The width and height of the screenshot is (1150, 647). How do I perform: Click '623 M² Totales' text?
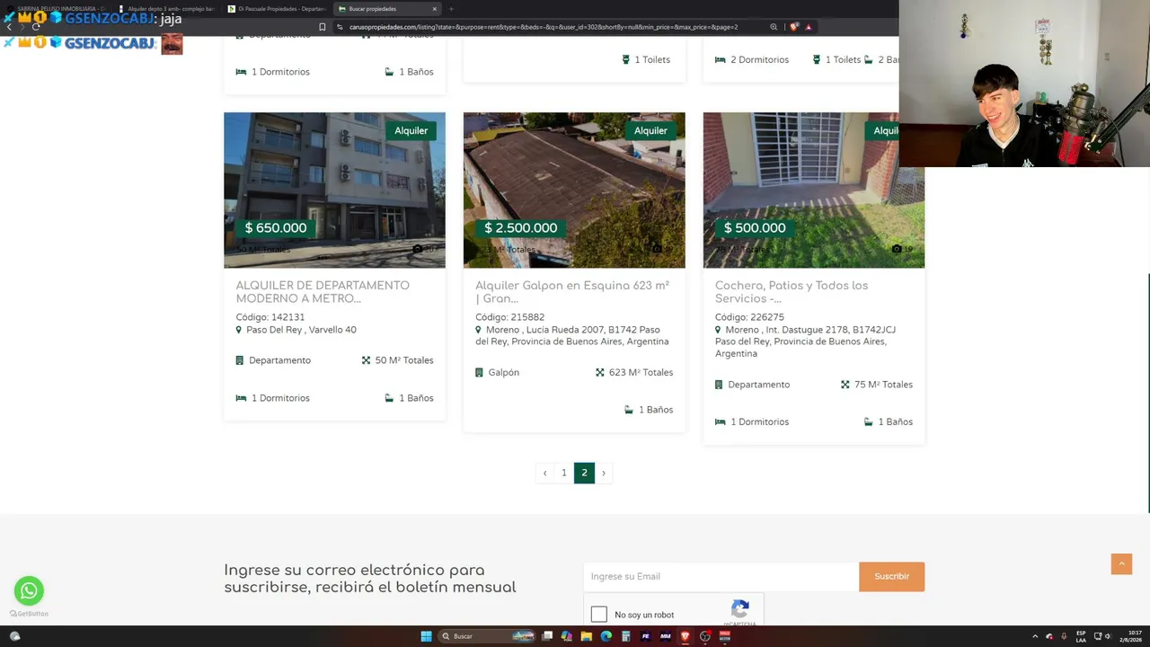pos(641,373)
